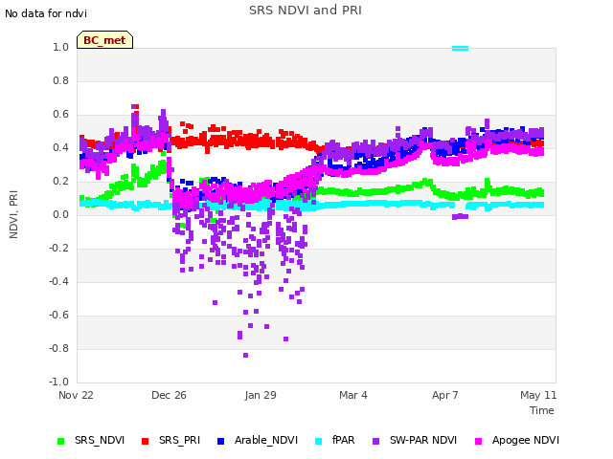Click the Mar 4 x-axis tick label
The height and width of the screenshot is (459, 613).
point(353,395)
